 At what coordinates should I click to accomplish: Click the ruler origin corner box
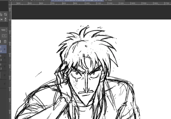click(10, 3)
